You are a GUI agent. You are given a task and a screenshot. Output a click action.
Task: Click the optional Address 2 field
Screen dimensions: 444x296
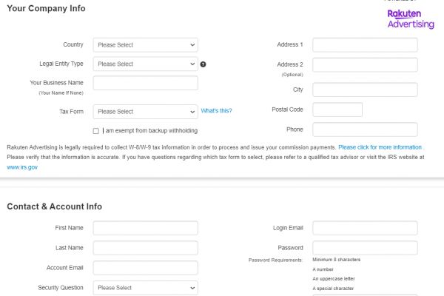point(365,65)
